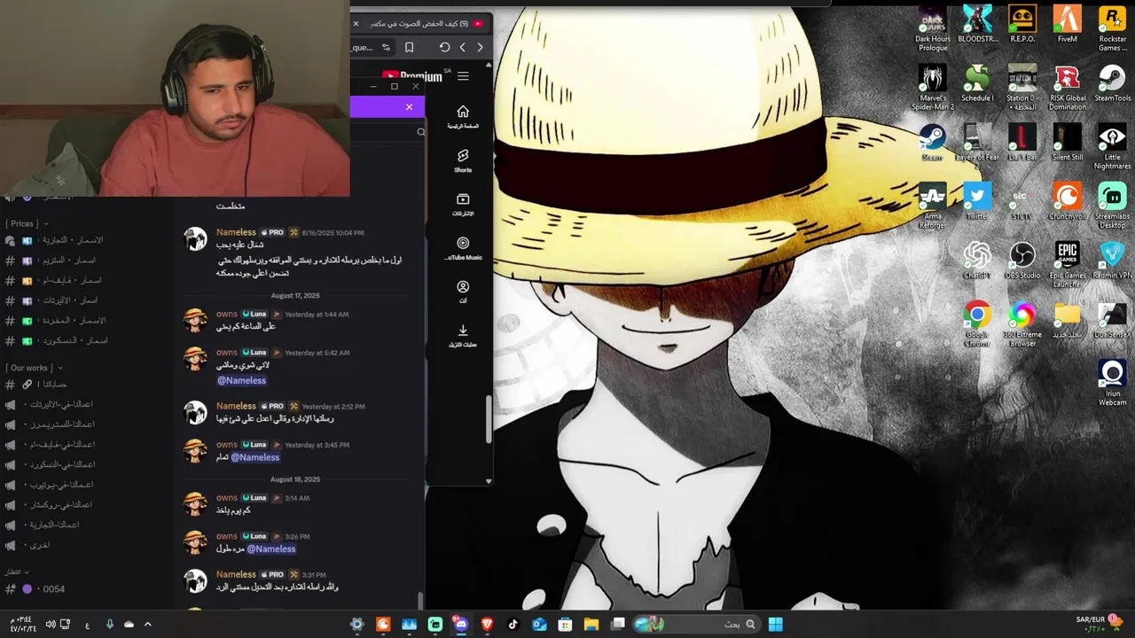Open the DualSenseX desktop icon
This screenshot has height=638, width=1135.
coord(1112,320)
